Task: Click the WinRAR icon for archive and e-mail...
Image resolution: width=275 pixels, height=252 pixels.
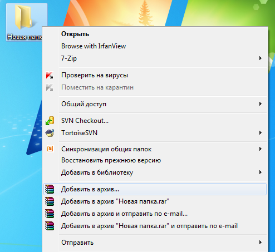Action: click(x=50, y=214)
